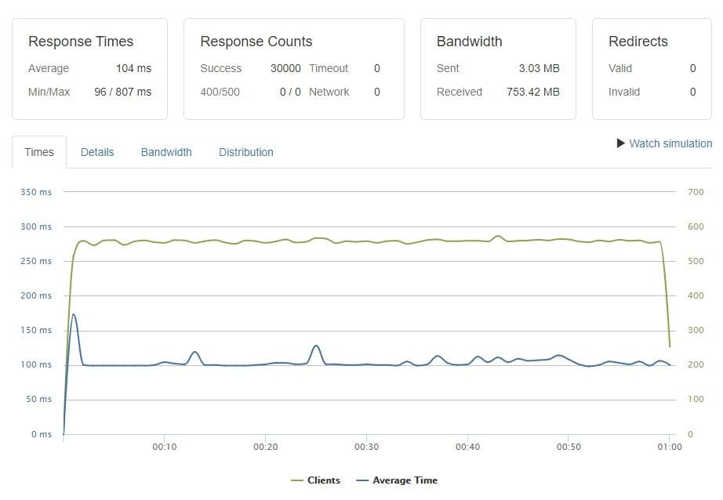723x500 pixels.
Task: Click the 00:10 time axis marker
Action: tap(164, 447)
